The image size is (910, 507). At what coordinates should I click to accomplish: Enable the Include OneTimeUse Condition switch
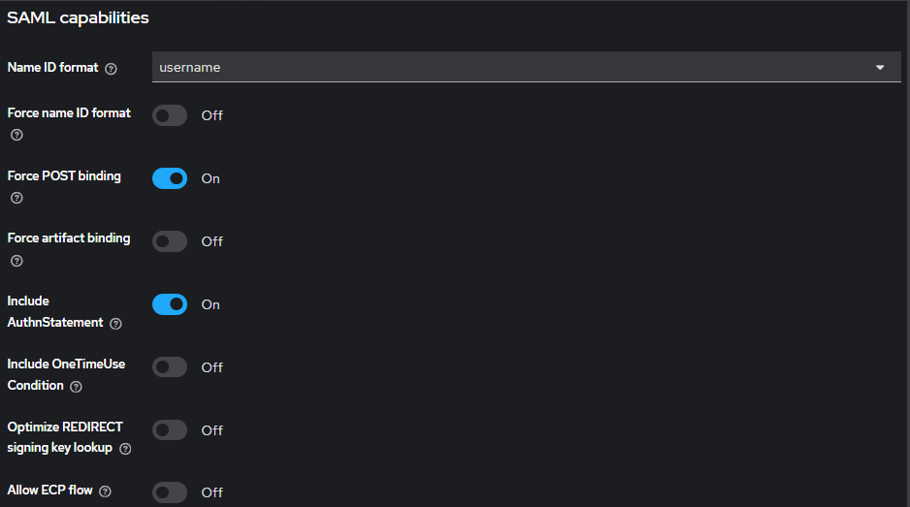(x=170, y=367)
